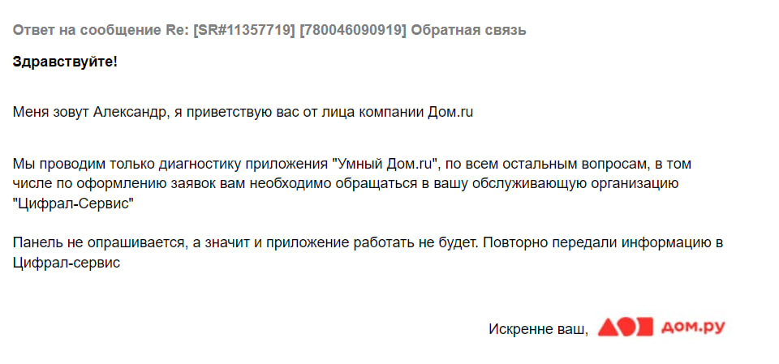Click "Дом.ru" at end of introduction line
Viewport: 779px width, 364px height.
(x=450, y=113)
